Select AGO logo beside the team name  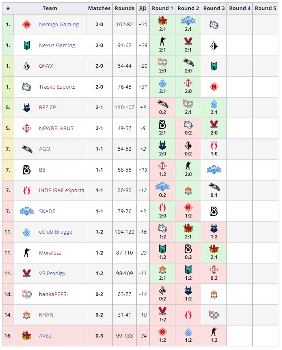(x=27, y=149)
